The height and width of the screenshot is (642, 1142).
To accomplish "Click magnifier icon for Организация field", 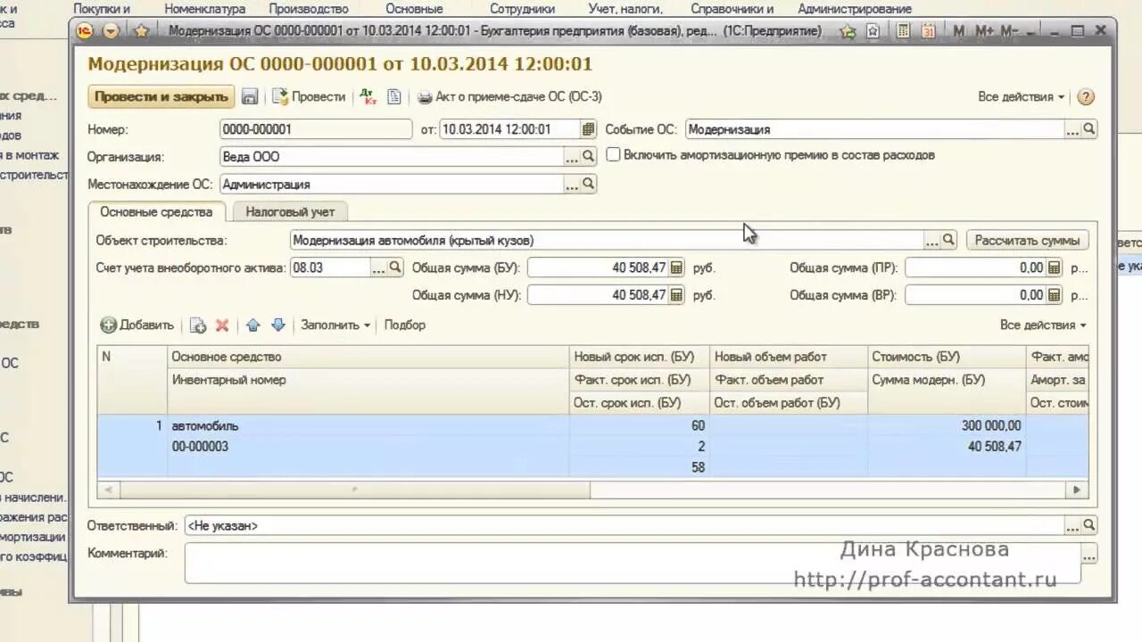I will [588, 156].
